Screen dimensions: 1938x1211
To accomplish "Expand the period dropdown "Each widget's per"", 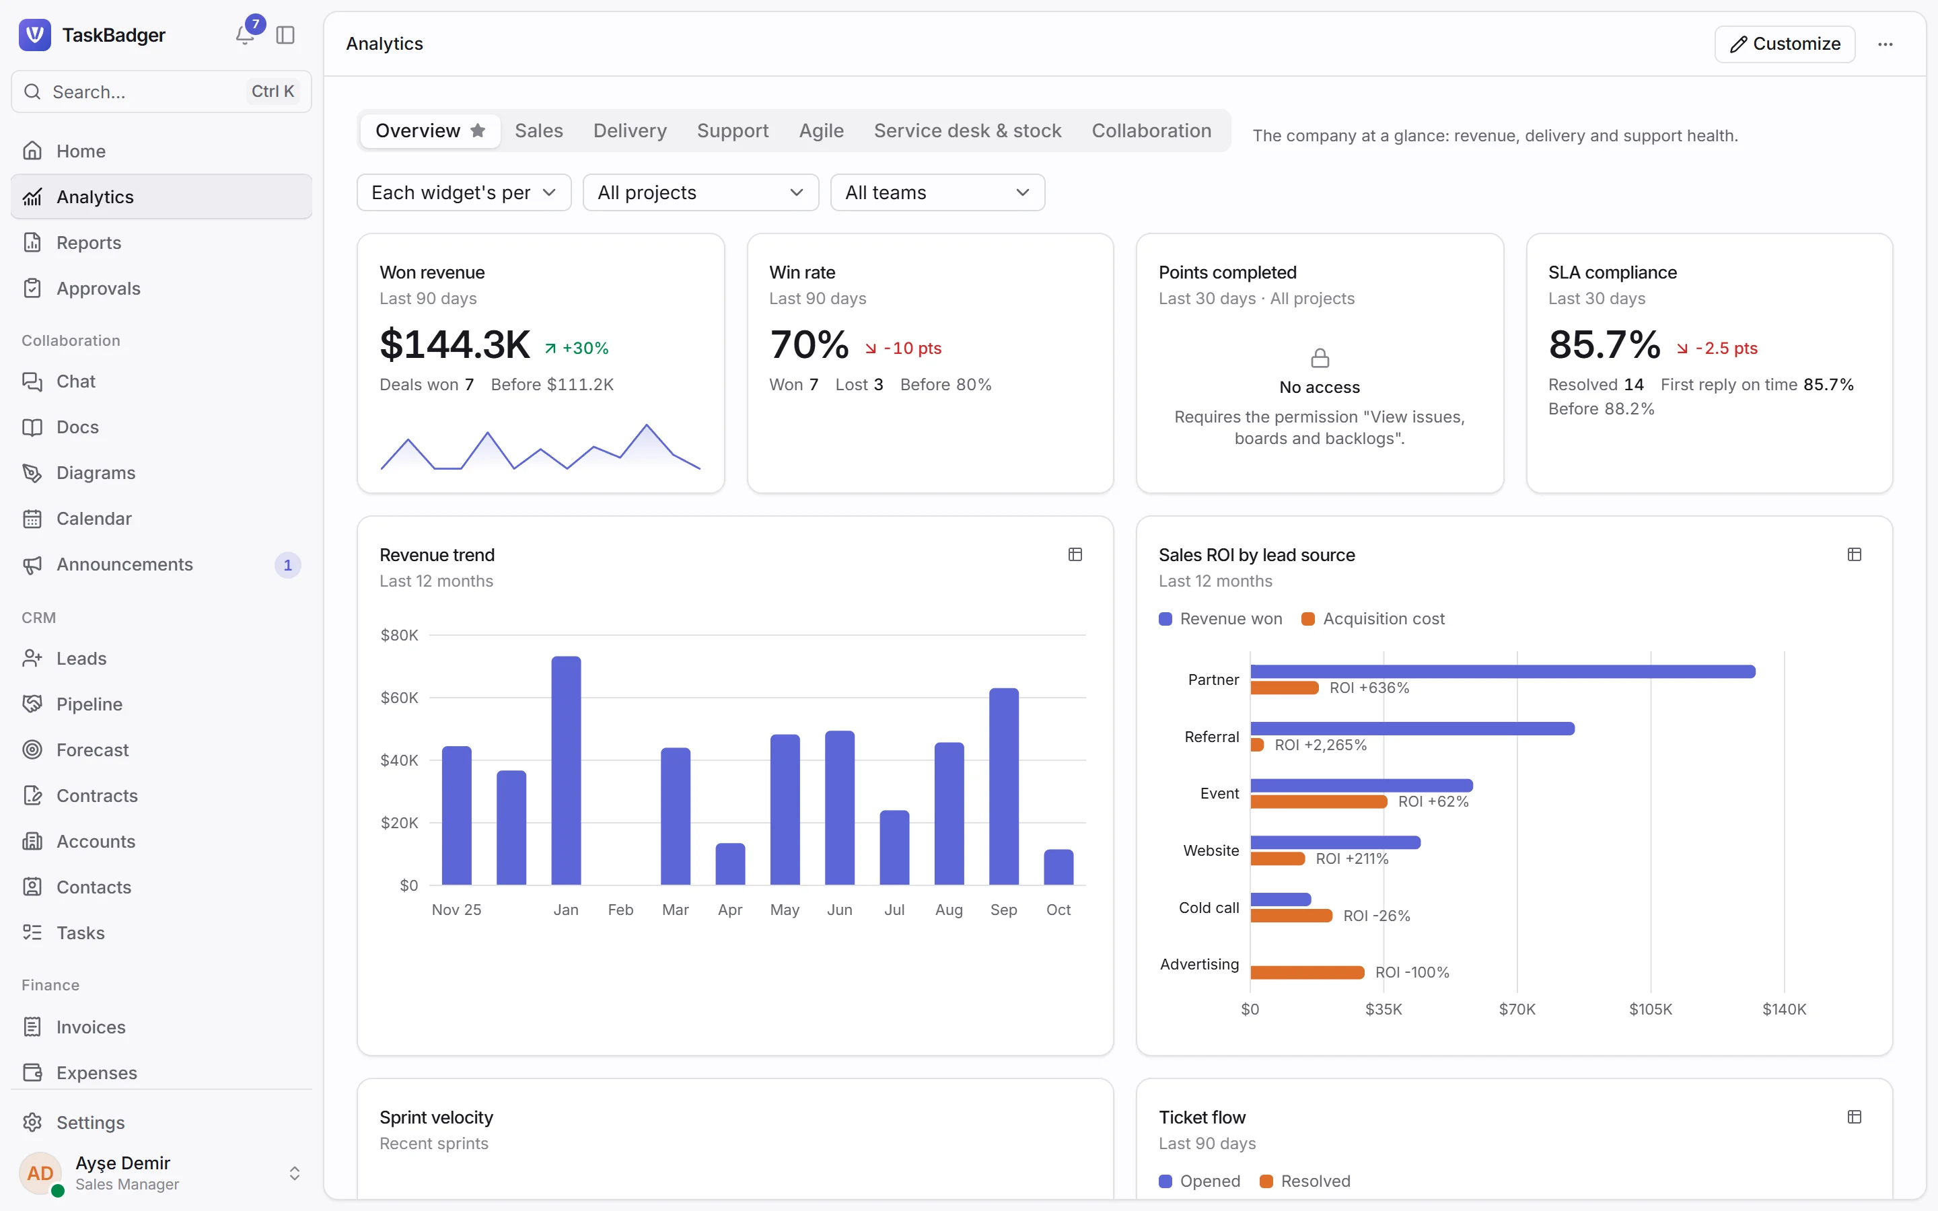I will pyautogui.click(x=464, y=192).
